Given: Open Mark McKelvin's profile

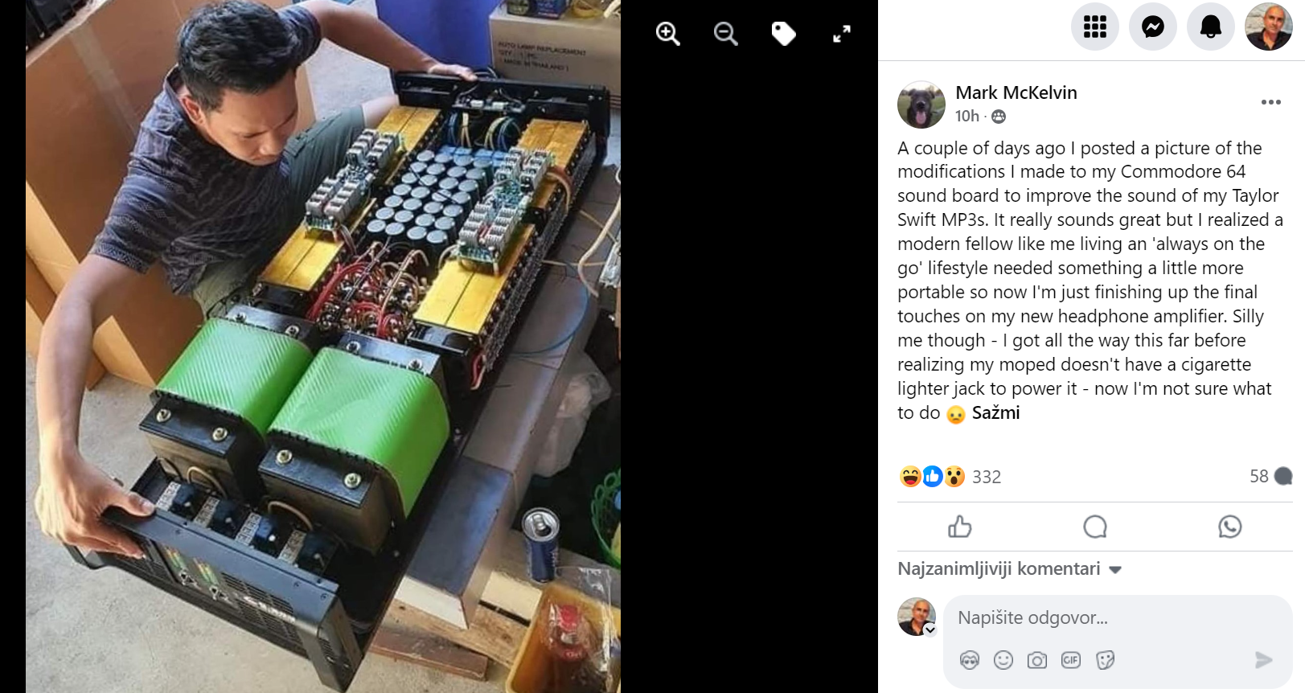Looking at the screenshot, I should (1016, 92).
